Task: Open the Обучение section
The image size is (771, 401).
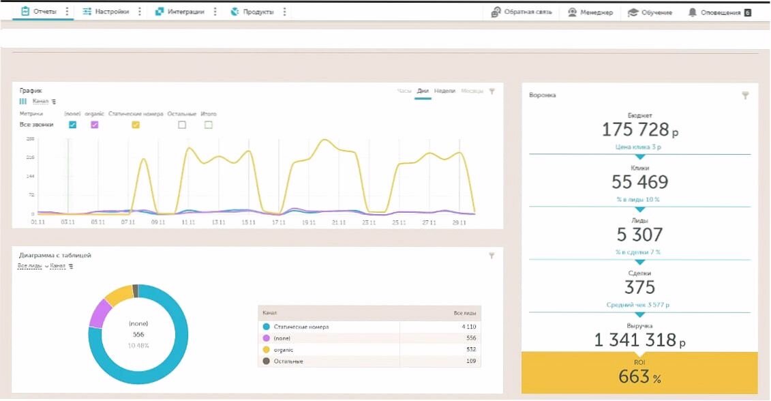Action: pos(650,12)
